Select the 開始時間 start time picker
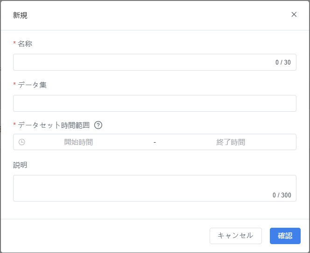 (78, 142)
